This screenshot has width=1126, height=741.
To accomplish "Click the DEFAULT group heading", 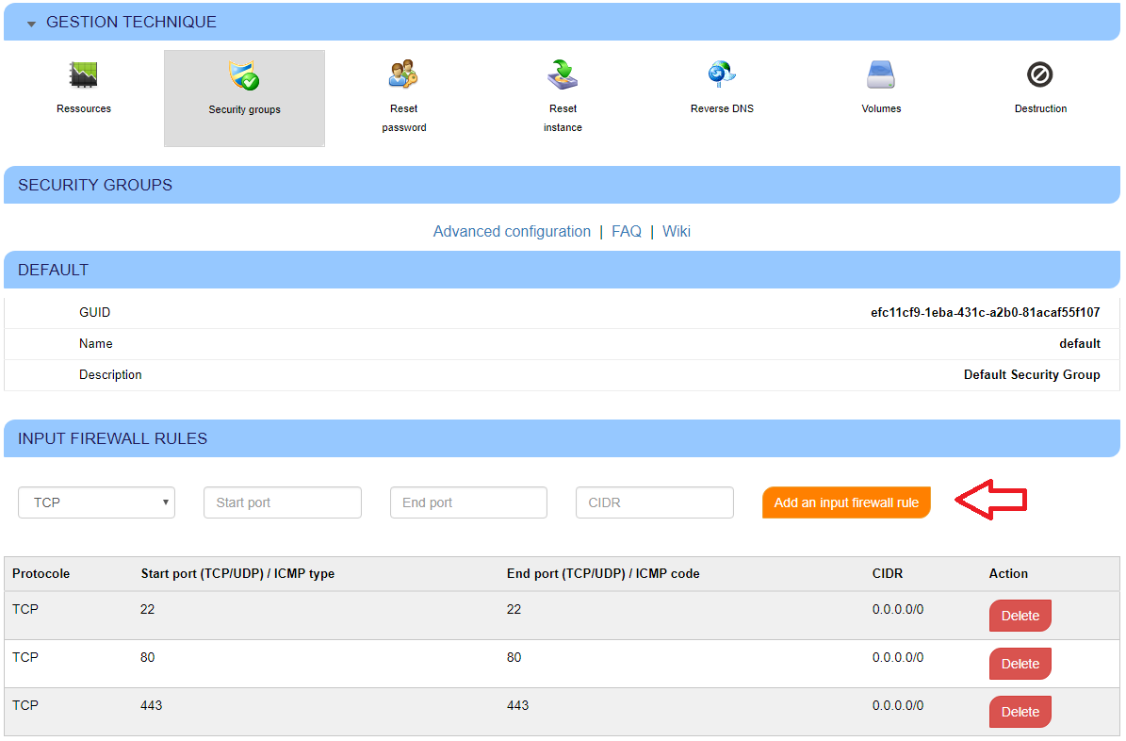I will [x=53, y=271].
